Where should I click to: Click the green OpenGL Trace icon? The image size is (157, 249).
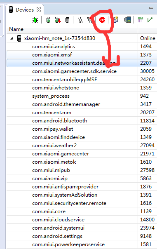click(x=150, y=20)
